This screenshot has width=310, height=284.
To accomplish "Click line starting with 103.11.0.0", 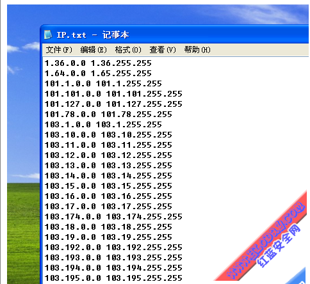I will 108,145.
